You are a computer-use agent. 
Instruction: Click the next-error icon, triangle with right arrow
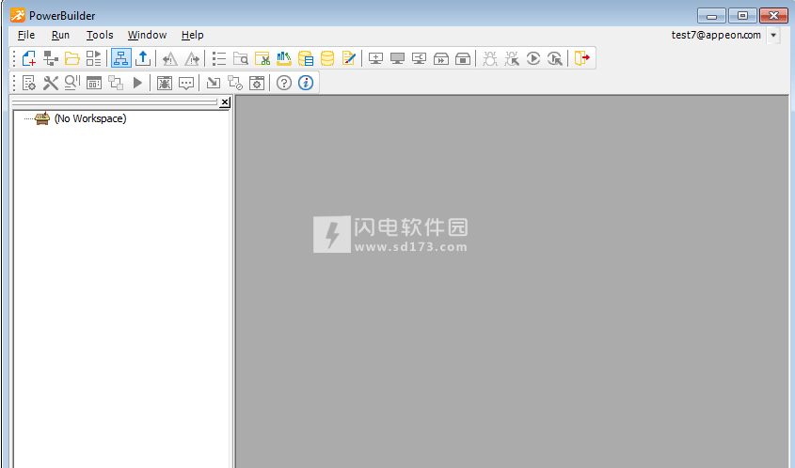coord(192,59)
